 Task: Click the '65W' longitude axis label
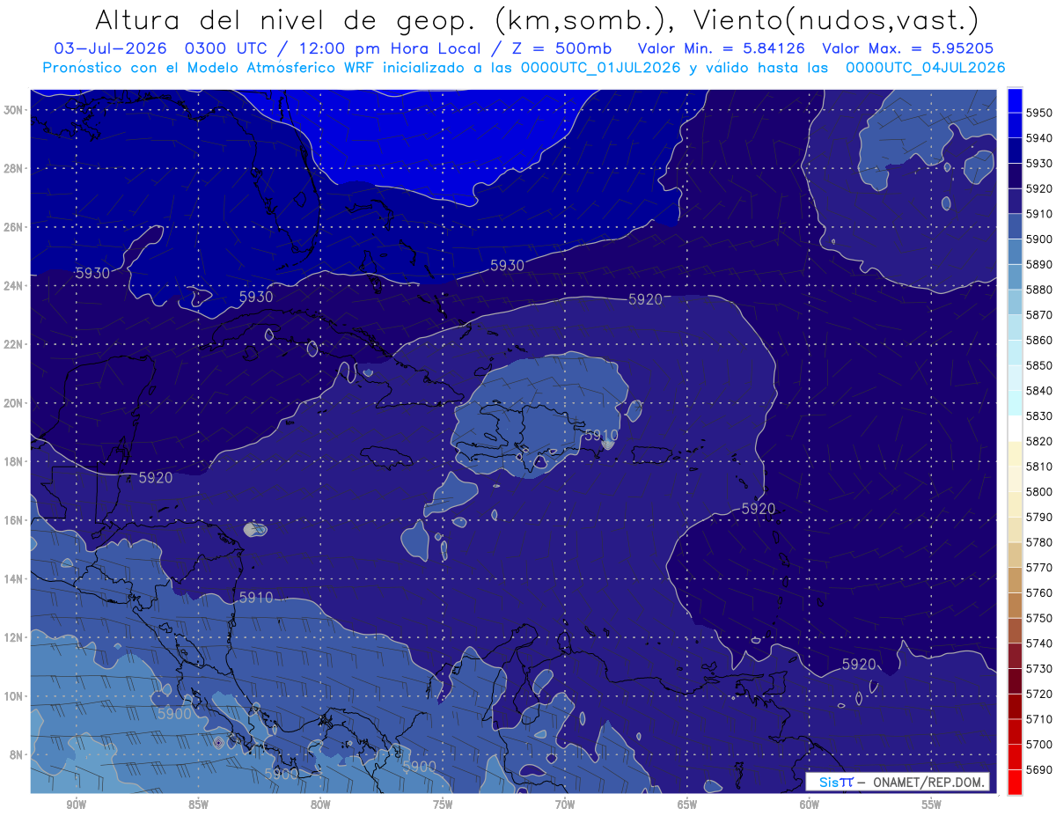point(687,805)
